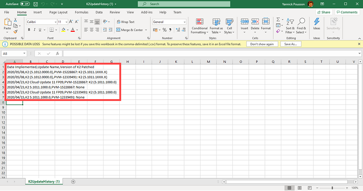Toggle the AutoSave switch

pos(24,4)
